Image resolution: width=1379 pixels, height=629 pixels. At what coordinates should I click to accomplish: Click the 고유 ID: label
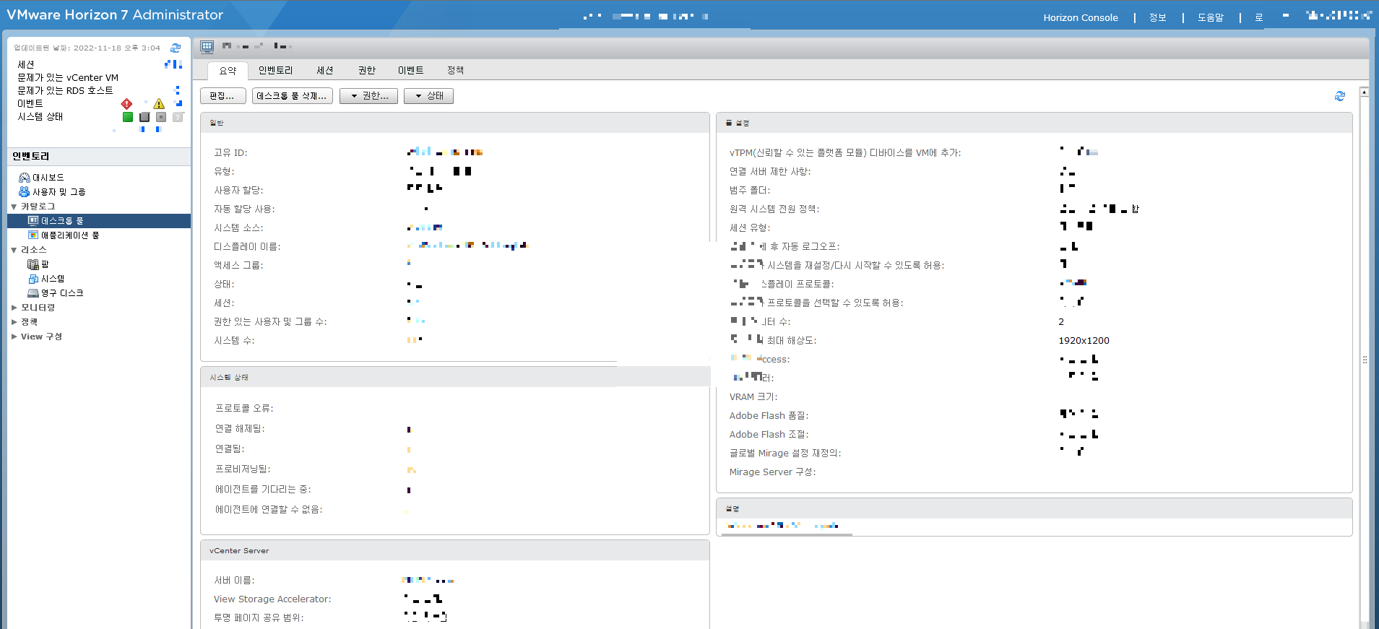[230, 153]
